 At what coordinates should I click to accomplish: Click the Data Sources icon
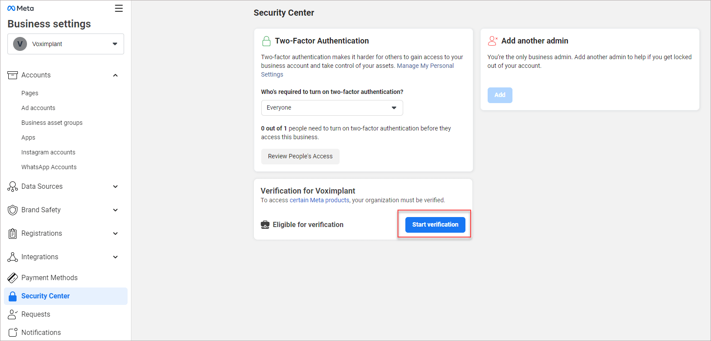coord(13,187)
